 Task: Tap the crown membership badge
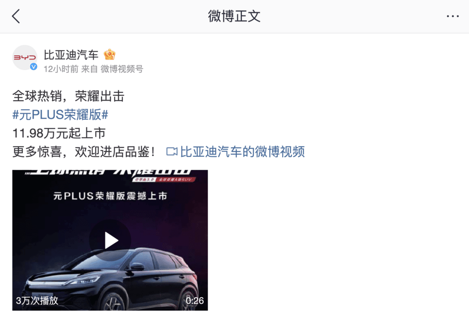coord(109,55)
